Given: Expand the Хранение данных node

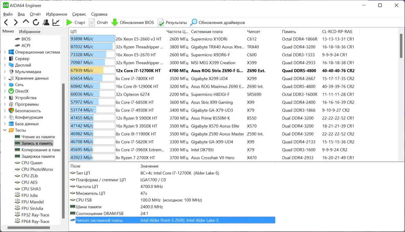Looking at the screenshot, I should coord(5,78).
